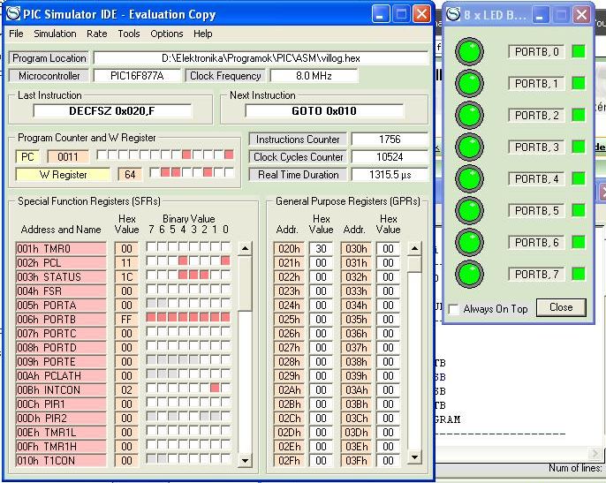Open the Options menu
Image resolution: width=606 pixels, height=483 pixels.
(x=167, y=34)
